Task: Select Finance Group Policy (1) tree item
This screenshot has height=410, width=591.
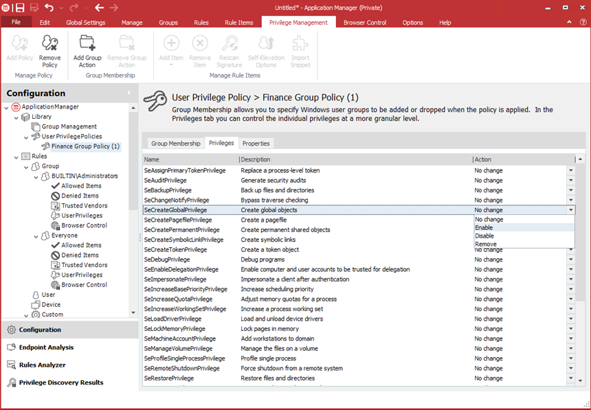Action: tap(85, 146)
